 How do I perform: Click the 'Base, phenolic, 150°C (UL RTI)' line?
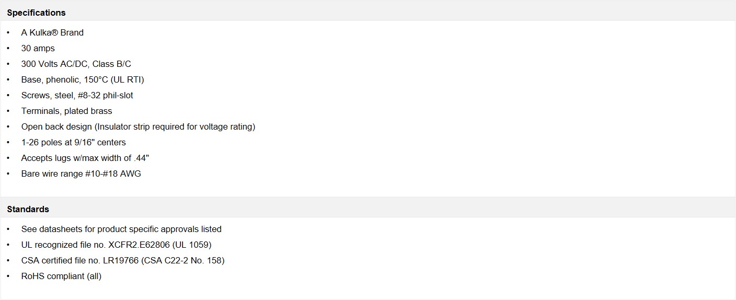(x=83, y=79)
